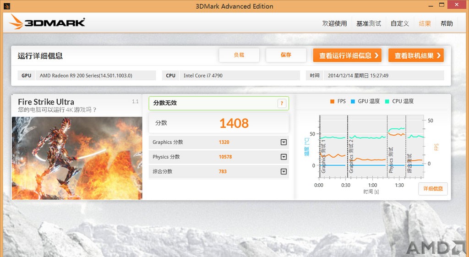Open the 欢迎使用 tab

click(x=334, y=23)
